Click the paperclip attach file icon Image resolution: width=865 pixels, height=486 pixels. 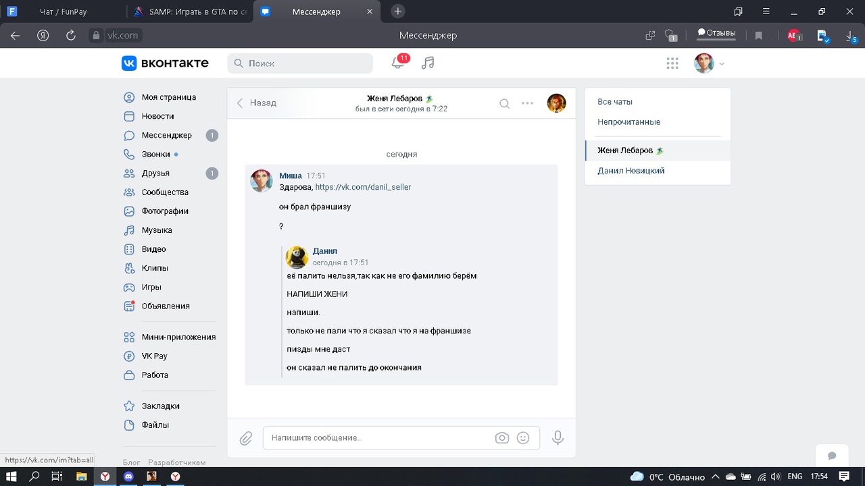click(x=246, y=438)
